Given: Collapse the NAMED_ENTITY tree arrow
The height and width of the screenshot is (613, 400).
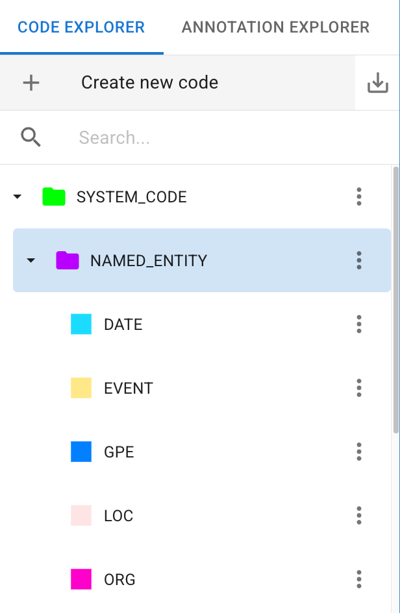Looking at the screenshot, I should click(x=31, y=260).
